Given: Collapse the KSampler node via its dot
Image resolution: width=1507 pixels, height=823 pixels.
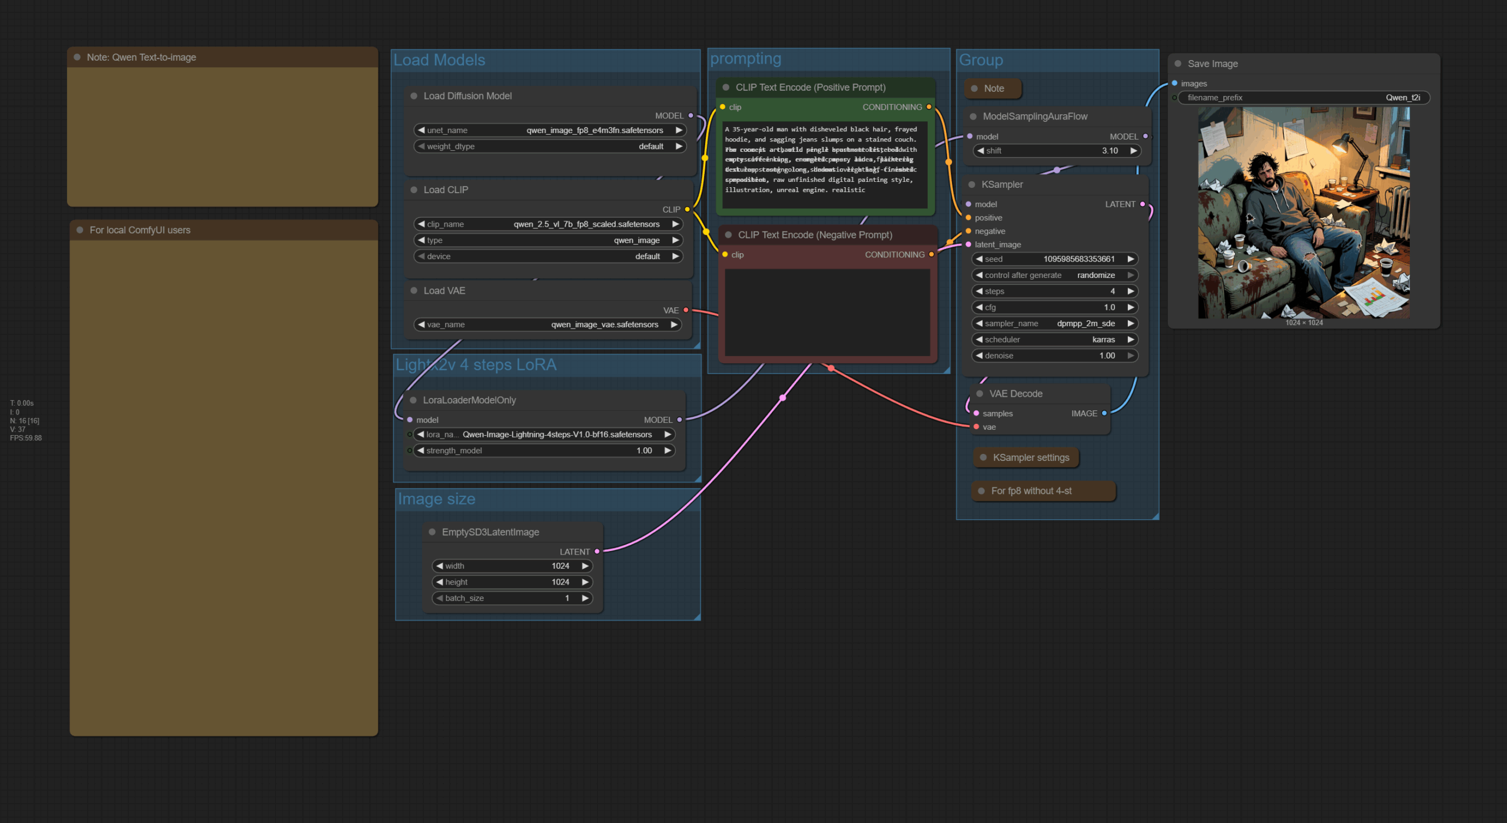Looking at the screenshot, I should pyautogui.click(x=972, y=184).
